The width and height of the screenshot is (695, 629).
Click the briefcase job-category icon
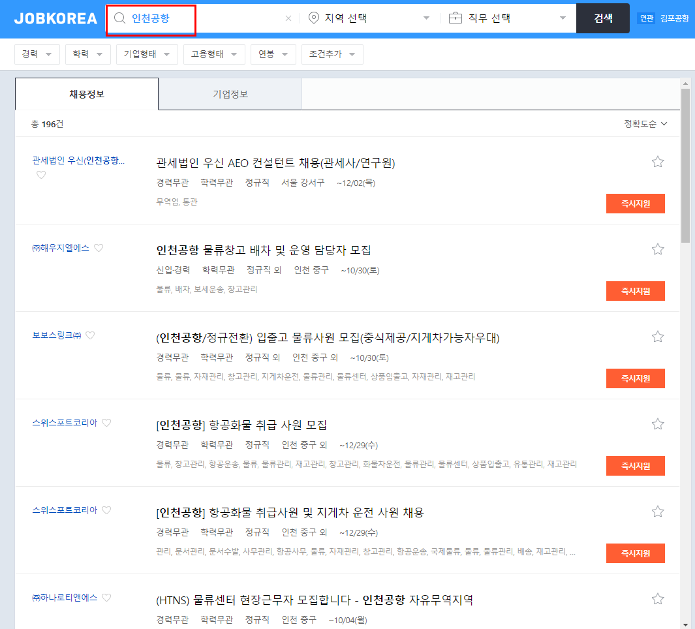point(456,18)
